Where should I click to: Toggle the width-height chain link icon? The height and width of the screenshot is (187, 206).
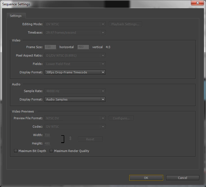(x=70, y=138)
